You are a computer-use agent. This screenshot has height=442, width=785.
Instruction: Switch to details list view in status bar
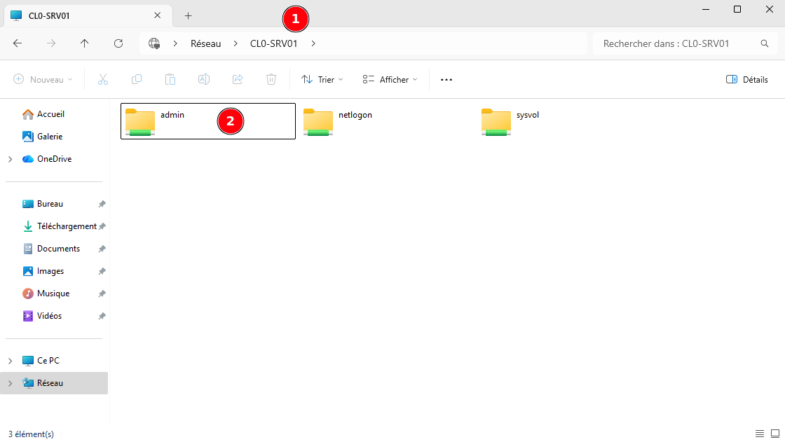coord(760,434)
